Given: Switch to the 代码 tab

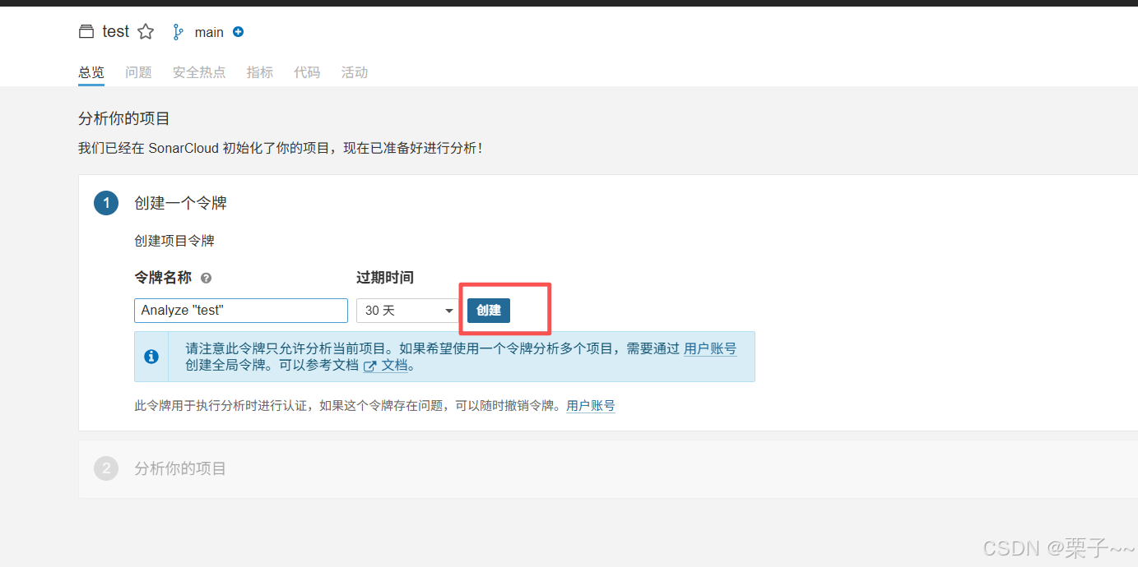Looking at the screenshot, I should pos(307,72).
